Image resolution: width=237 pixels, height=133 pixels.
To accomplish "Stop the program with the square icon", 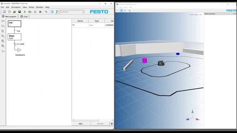I will pyautogui.click(x=40, y=12).
